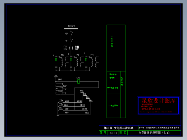Pick the phase C letter label

pos(84,53)
